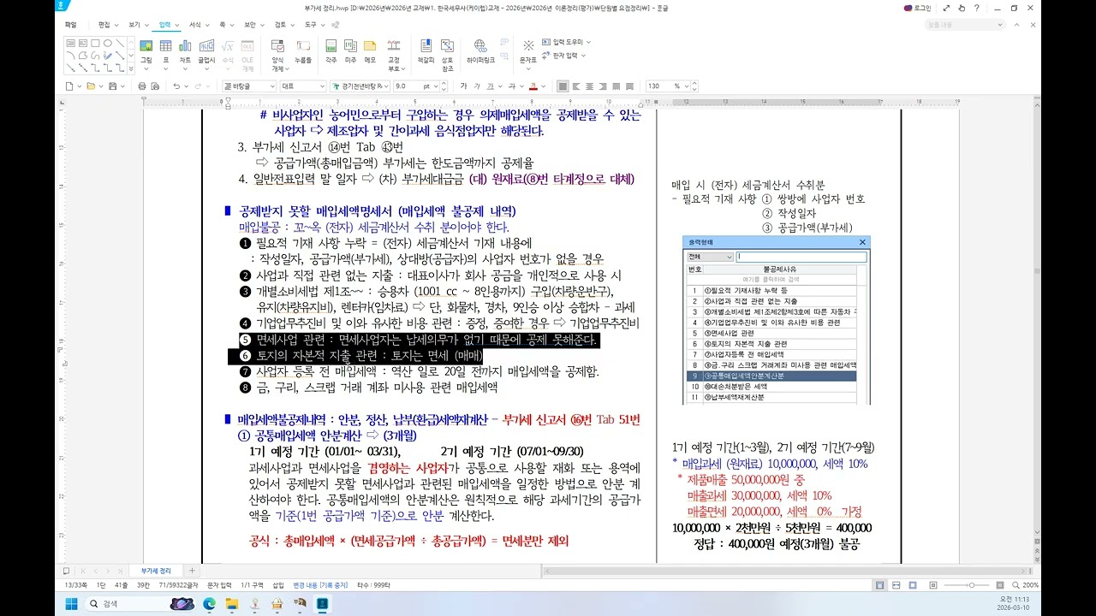The height and width of the screenshot is (616, 1096).
Task: Toggle 삽입 insert mode in status bar
Action: click(x=278, y=585)
